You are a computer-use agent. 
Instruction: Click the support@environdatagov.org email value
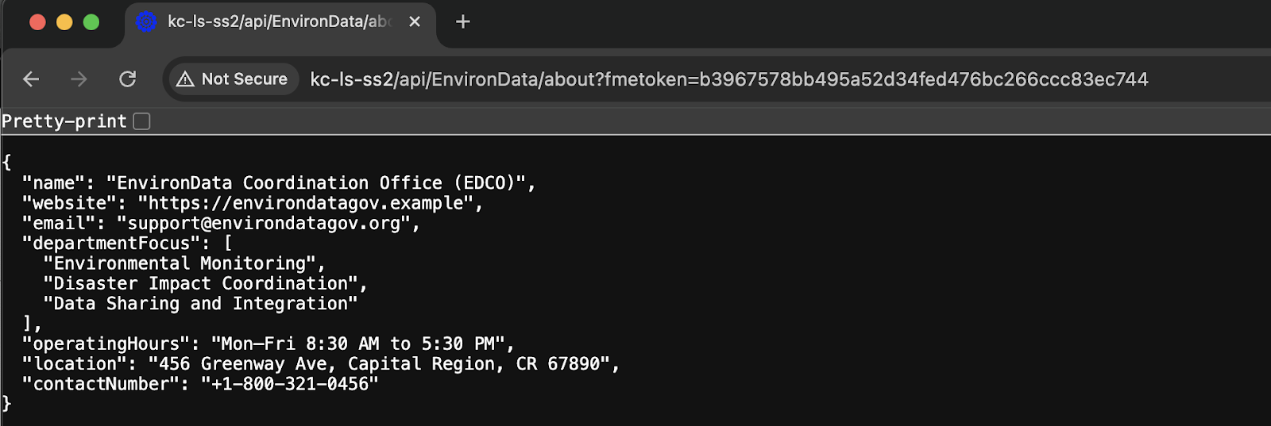click(264, 224)
